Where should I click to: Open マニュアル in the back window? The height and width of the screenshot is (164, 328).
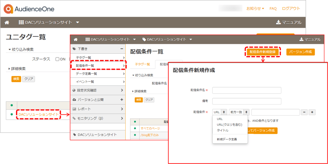pos(289,22)
